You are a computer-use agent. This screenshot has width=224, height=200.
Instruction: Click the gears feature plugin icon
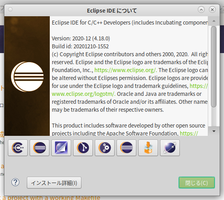tap(105, 148)
